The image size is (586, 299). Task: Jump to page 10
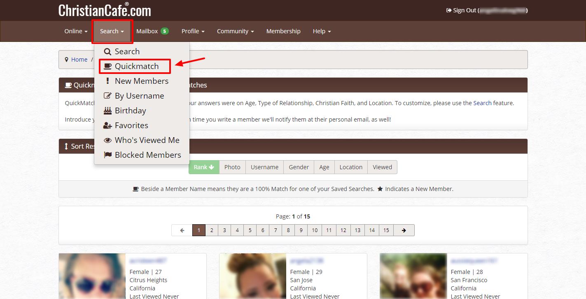315,230
